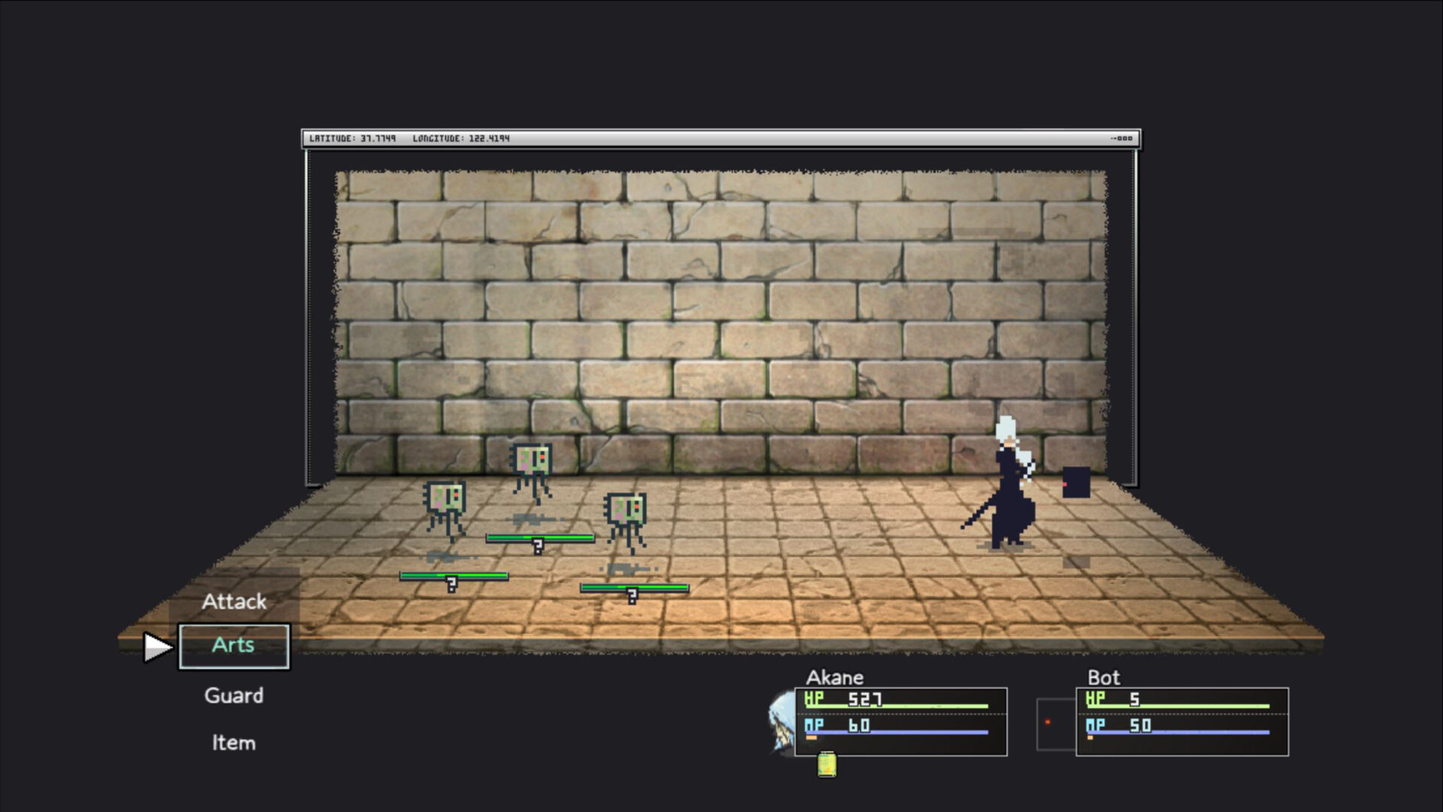
Task: Choose the Arts battle command
Action: click(x=234, y=646)
